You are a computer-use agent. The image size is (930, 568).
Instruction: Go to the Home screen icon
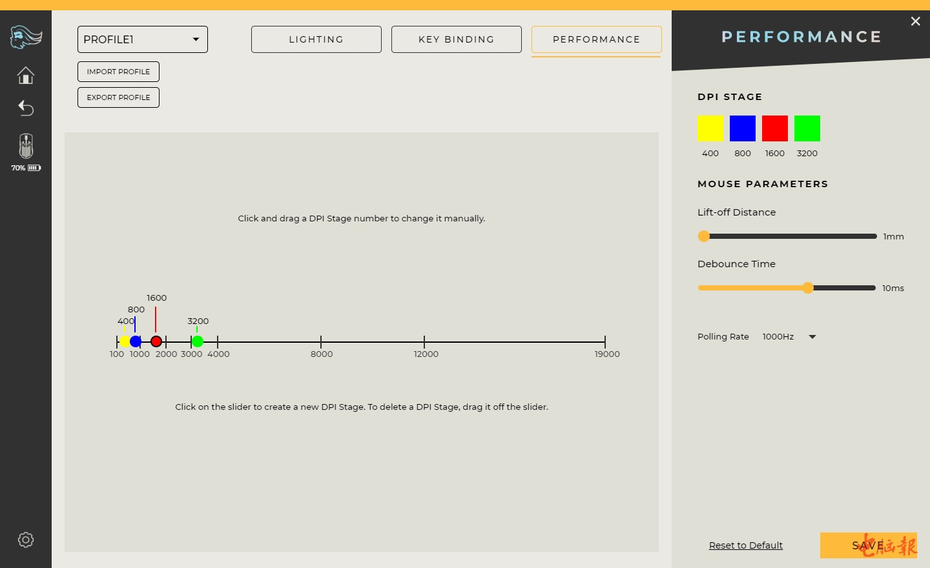click(x=26, y=76)
